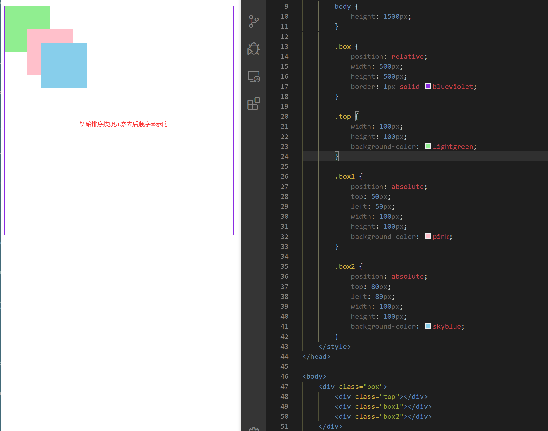Click the opening <body> tag on line 46
Viewport: 548px width, 431px height.
coord(314,376)
